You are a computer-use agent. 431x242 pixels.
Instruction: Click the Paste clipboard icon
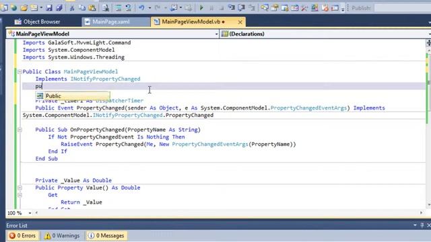[x=92, y=8]
